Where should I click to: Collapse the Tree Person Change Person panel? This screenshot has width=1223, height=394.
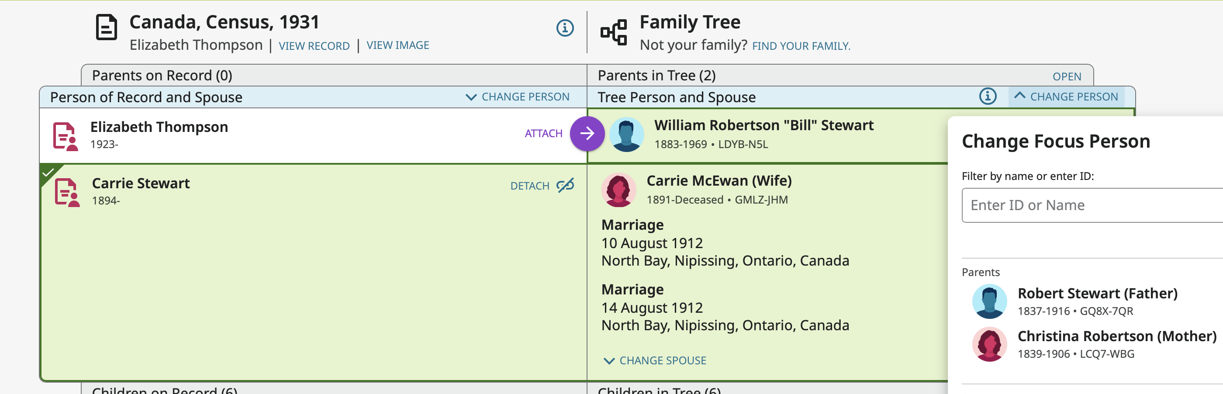[1066, 97]
